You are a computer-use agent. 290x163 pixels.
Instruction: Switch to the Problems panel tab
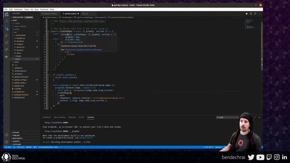pos(72,117)
